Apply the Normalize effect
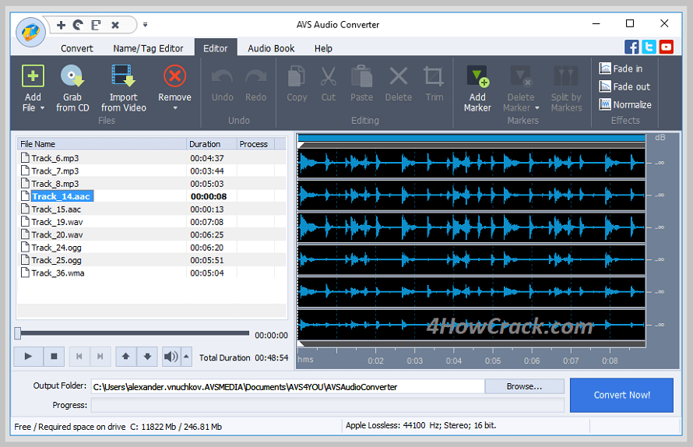Viewport: 693px width, 447px height. tap(625, 105)
